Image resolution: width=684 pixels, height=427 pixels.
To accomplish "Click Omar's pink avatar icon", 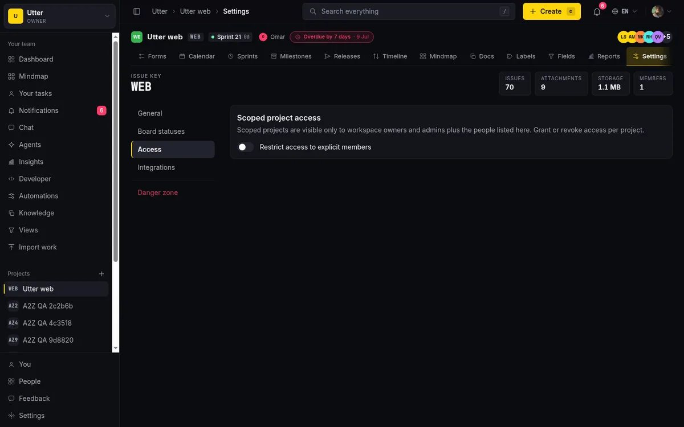I will tap(263, 37).
